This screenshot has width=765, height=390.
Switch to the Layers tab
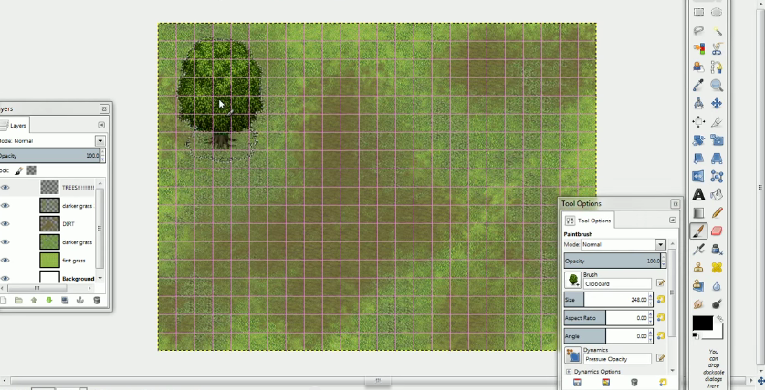click(14, 126)
